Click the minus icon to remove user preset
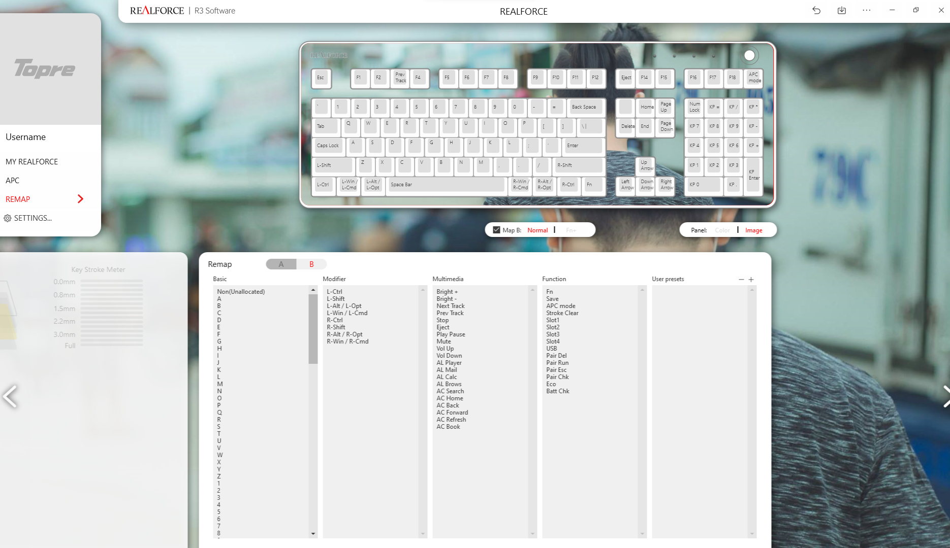This screenshot has width=950, height=548. 741,280
